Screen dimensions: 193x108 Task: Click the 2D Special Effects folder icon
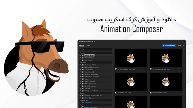click(x=83, y=65)
